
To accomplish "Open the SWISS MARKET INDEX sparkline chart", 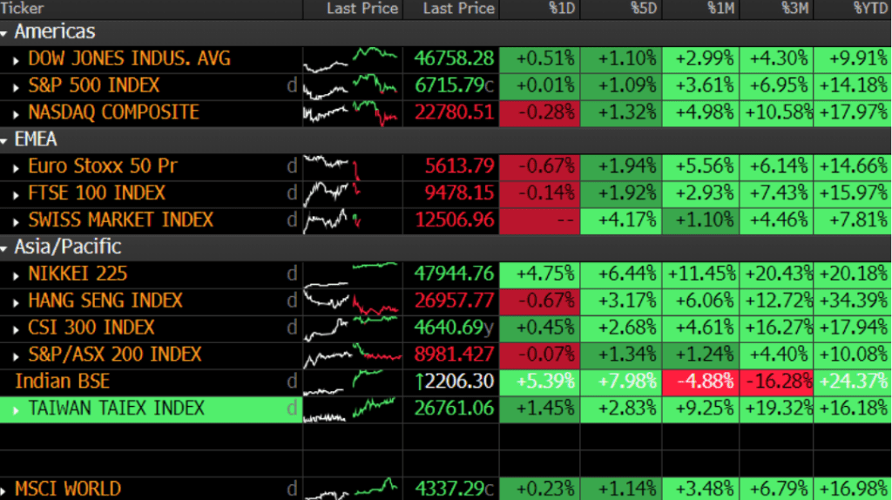I will click(x=351, y=220).
